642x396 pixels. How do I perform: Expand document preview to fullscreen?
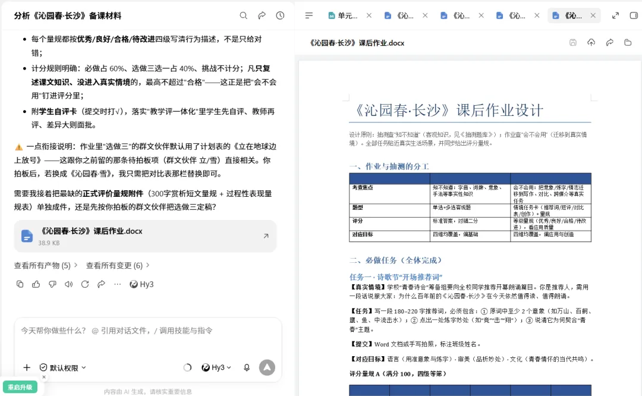point(615,15)
